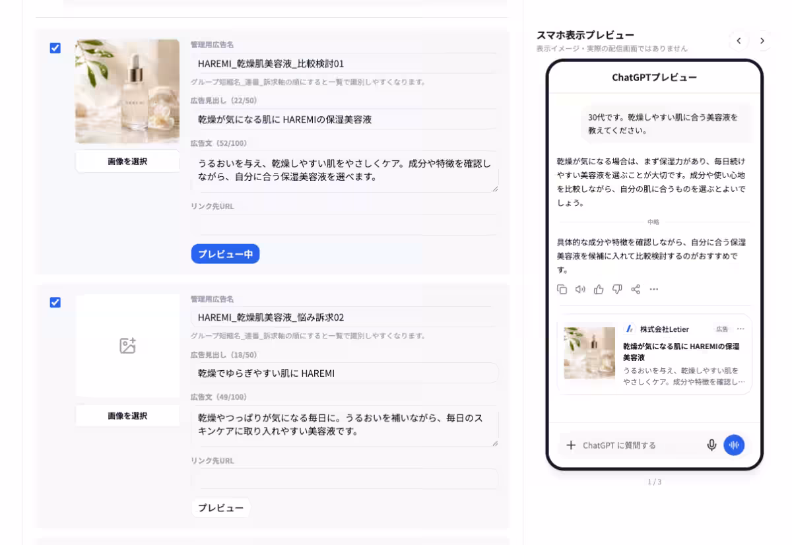Edit the 管理用広告名 field HAREMI_乾燥肌美容液_比較検討01
Image resolution: width=792 pixels, height=545 pixels.
coord(345,63)
